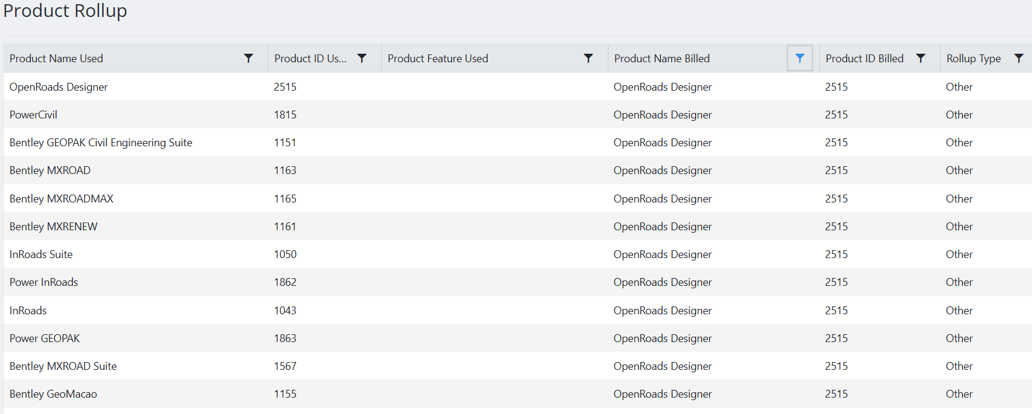
Task: Click product ID used 1862
Action: pyautogui.click(x=285, y=282)
